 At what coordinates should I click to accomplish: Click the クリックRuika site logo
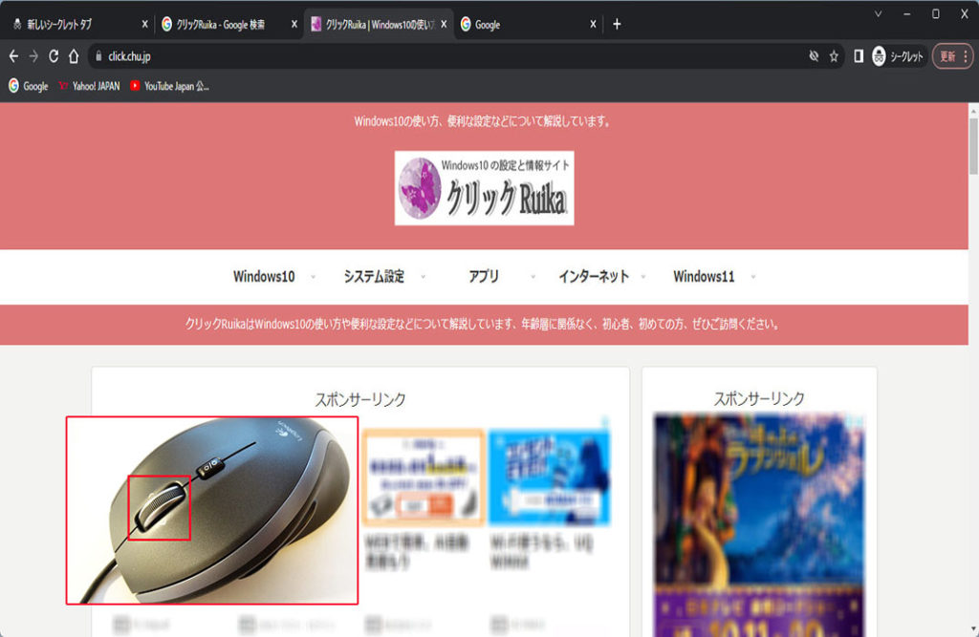[484, 188]
